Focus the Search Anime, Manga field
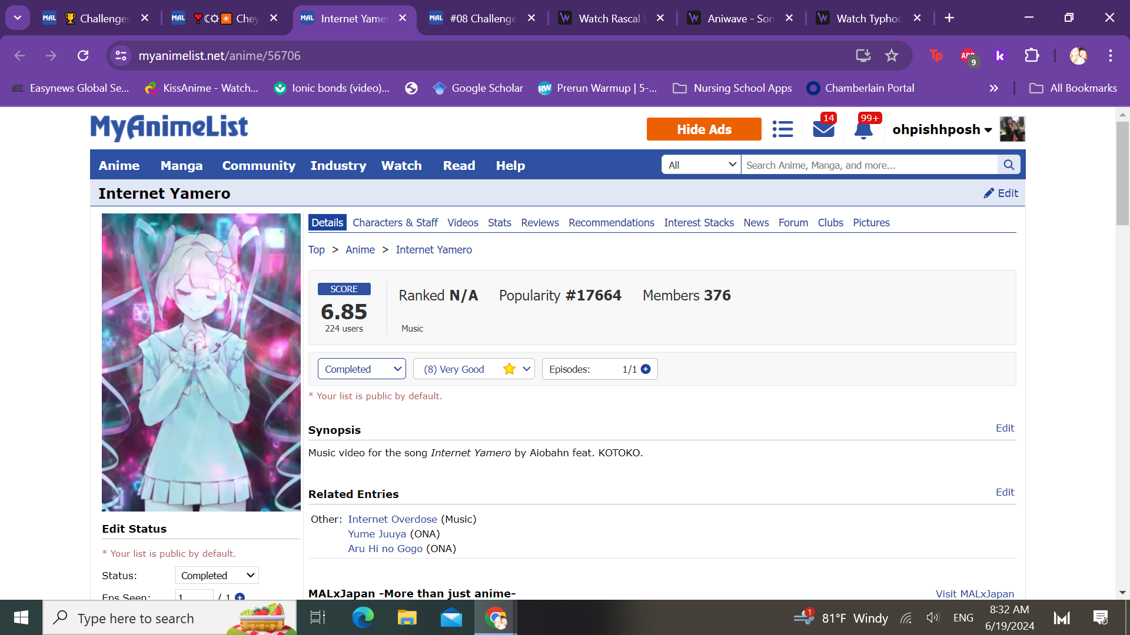 point(869,165)
